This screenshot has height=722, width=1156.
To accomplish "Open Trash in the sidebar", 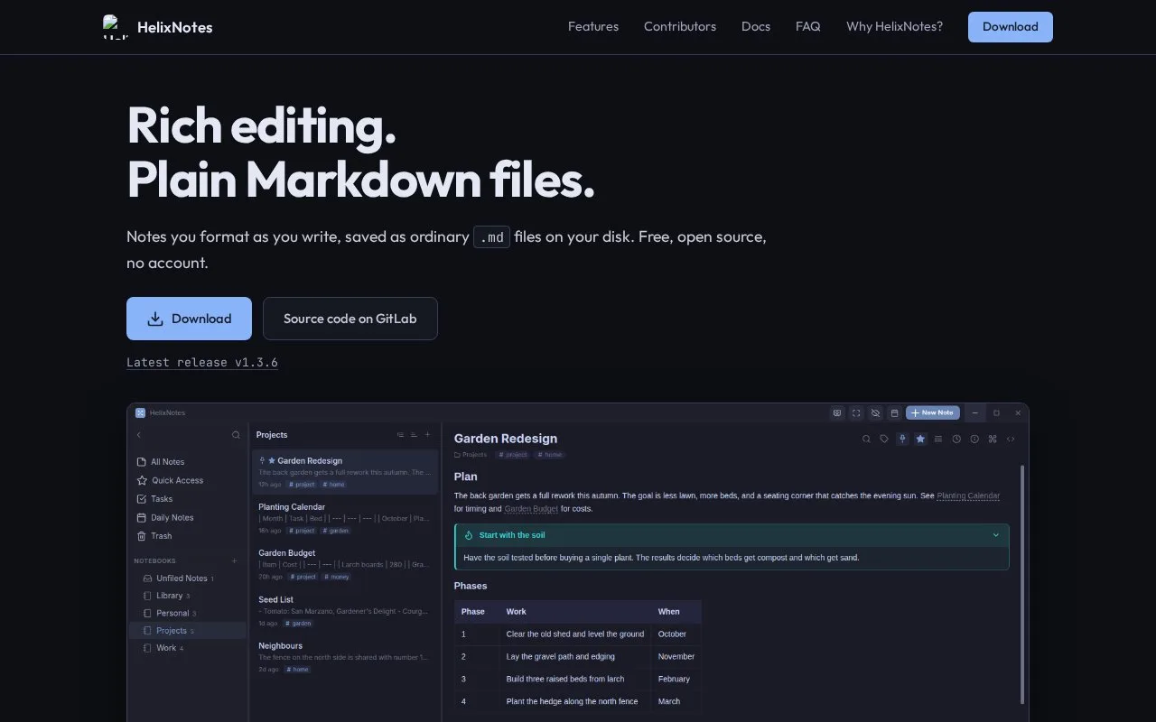I will [188, 536].
